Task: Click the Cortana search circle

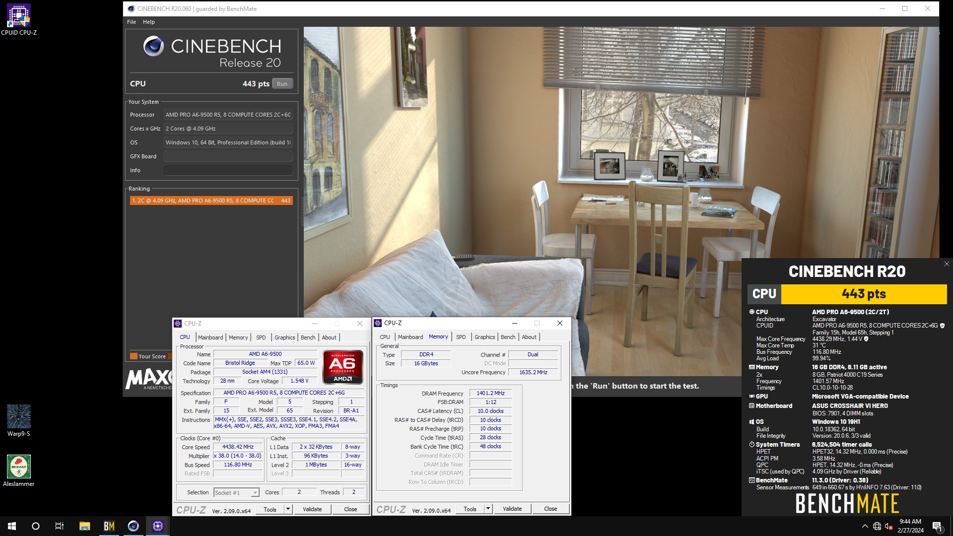Action: (36, 526)
